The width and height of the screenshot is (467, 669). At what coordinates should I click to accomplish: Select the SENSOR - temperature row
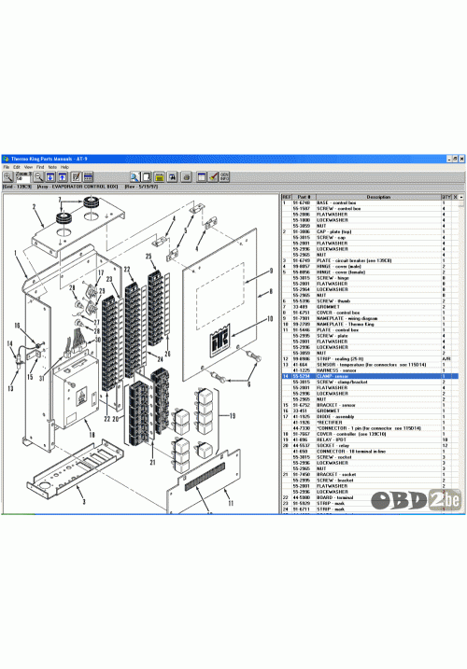point(370,365)
